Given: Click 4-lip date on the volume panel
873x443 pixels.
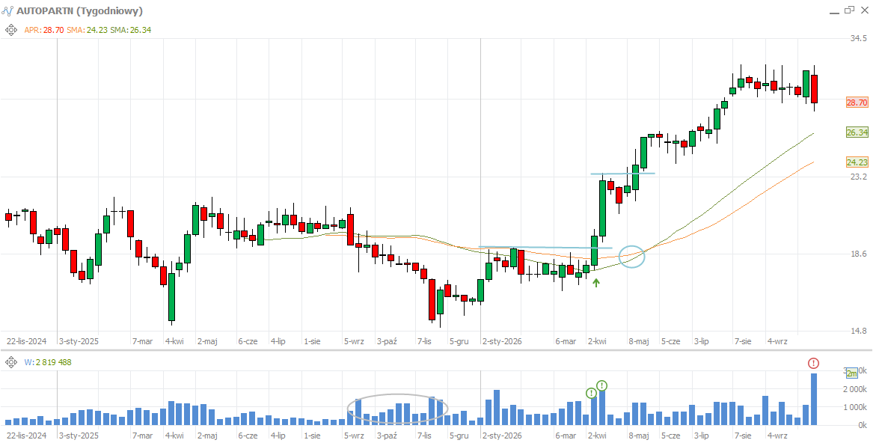Looking at the screenshot, I should click(278, 436).
